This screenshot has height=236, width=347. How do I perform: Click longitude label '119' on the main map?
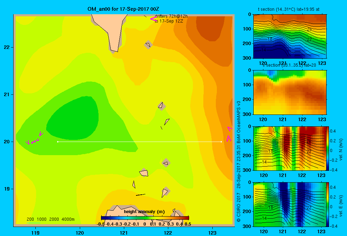click(35, 233)
